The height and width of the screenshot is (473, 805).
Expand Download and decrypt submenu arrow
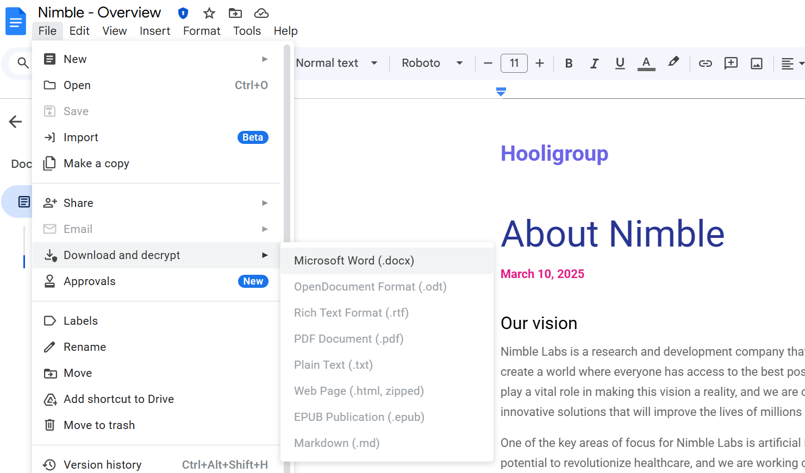pyautogui.click(x=265, y=255)
